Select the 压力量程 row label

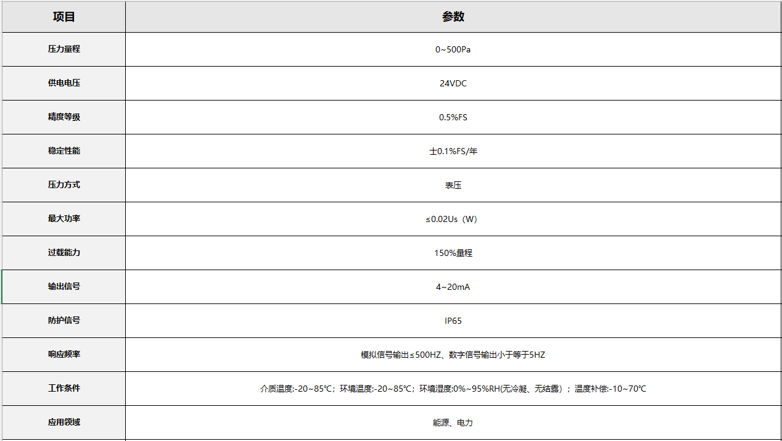pos(64,49)
